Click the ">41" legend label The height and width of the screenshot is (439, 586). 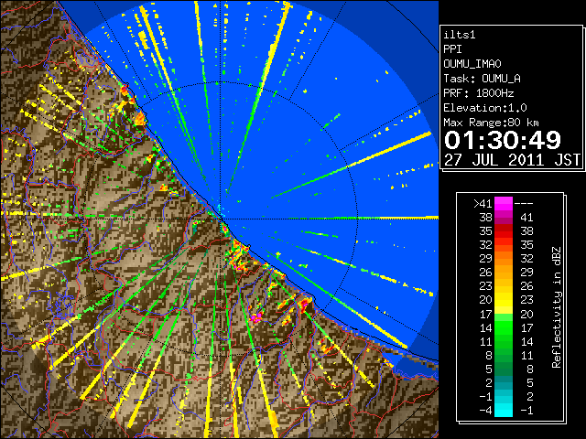point(483,203)
